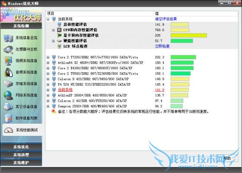The height and width of the screenshot is (173, 242).
Task: Select the value 52.7 for hard disk
Action: pos(159,41)
